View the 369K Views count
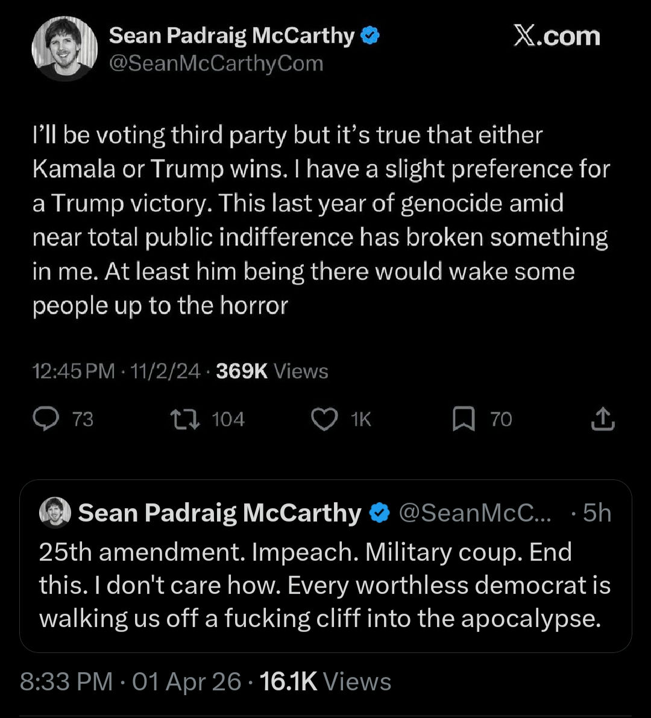Image resolution: width=651 pixels, height=718 pixels. point(271,371)
